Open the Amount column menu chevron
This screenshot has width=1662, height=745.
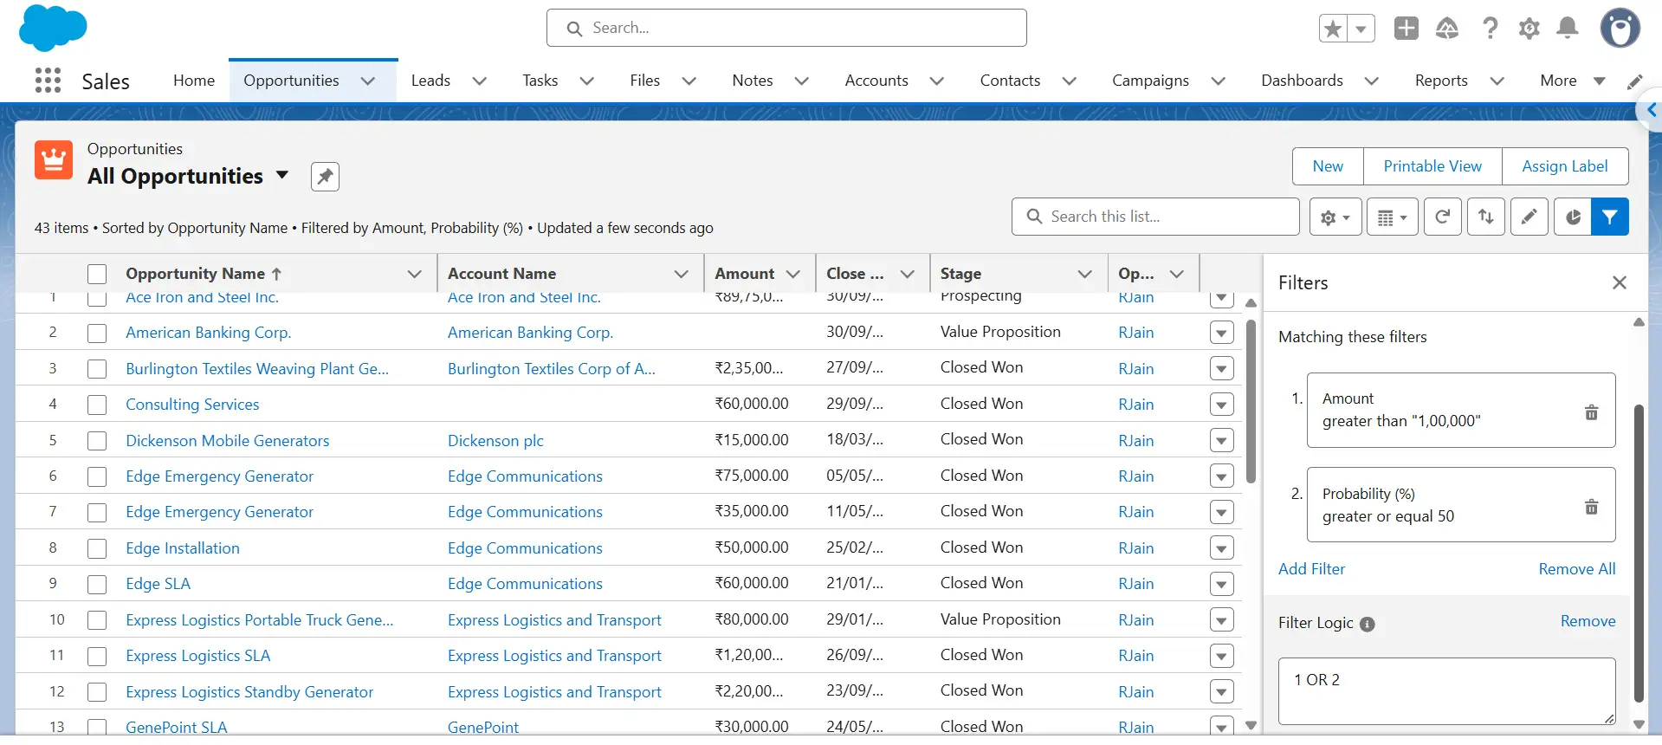792,274
